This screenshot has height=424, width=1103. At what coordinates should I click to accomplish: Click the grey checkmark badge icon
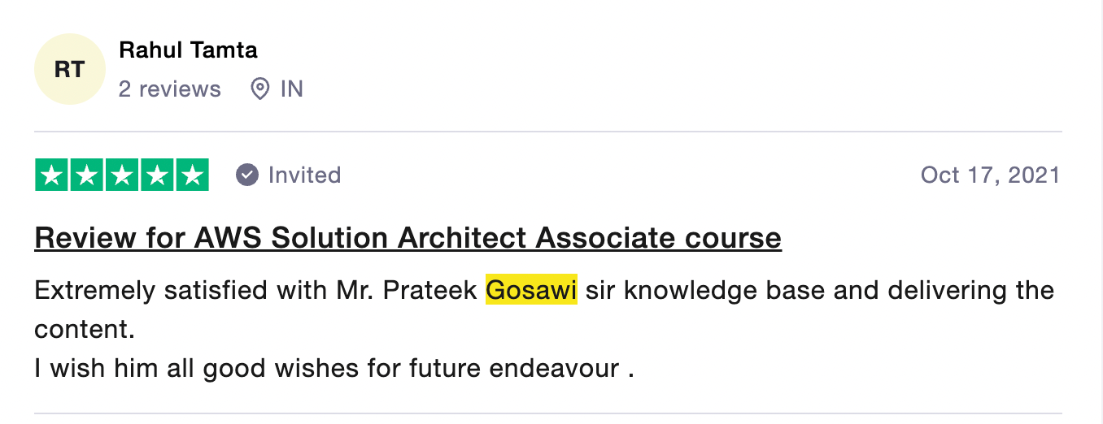click(x=247, y=175)
